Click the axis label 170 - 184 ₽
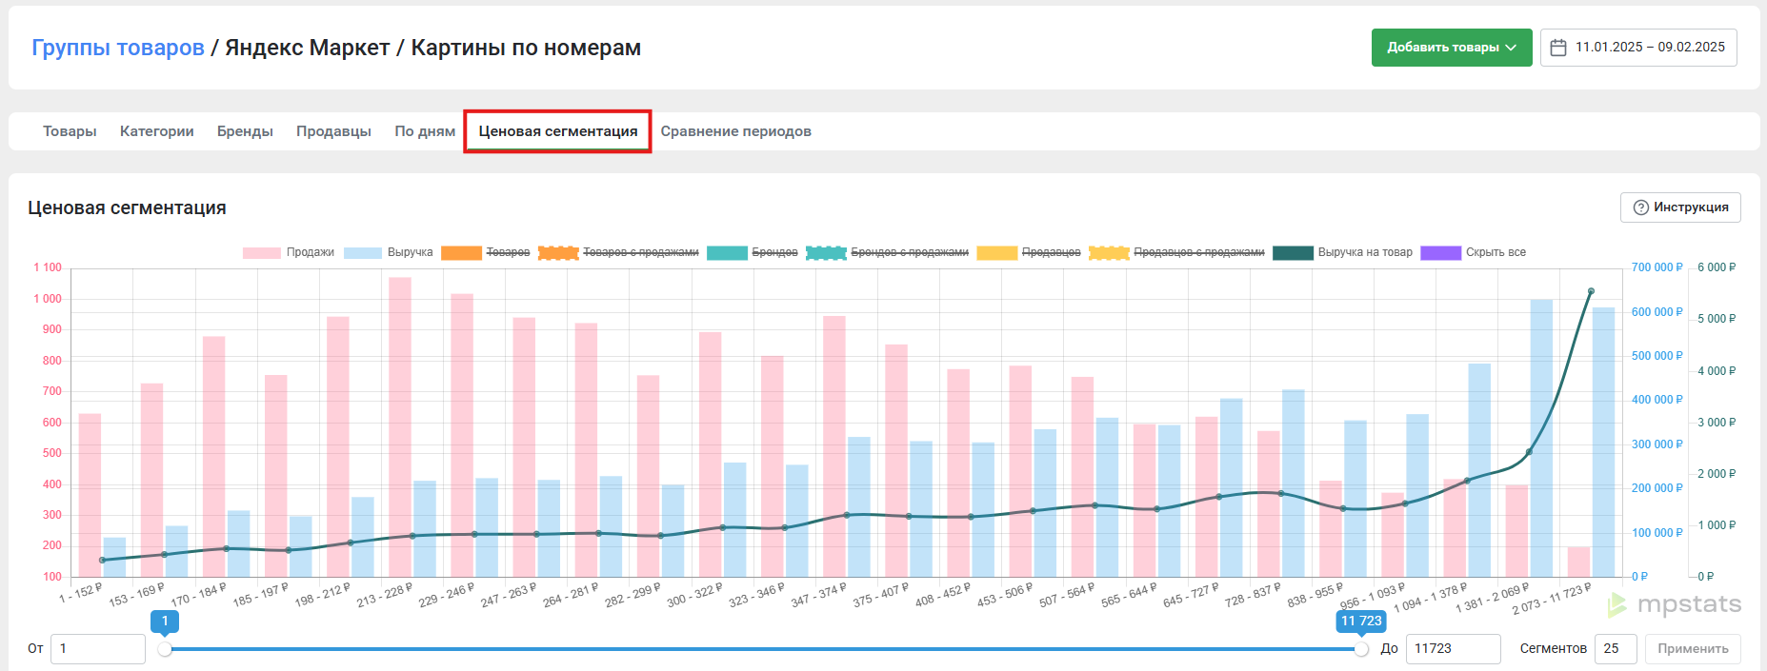The width and height of the screenshot is (1767, 671). pos(198,596)
